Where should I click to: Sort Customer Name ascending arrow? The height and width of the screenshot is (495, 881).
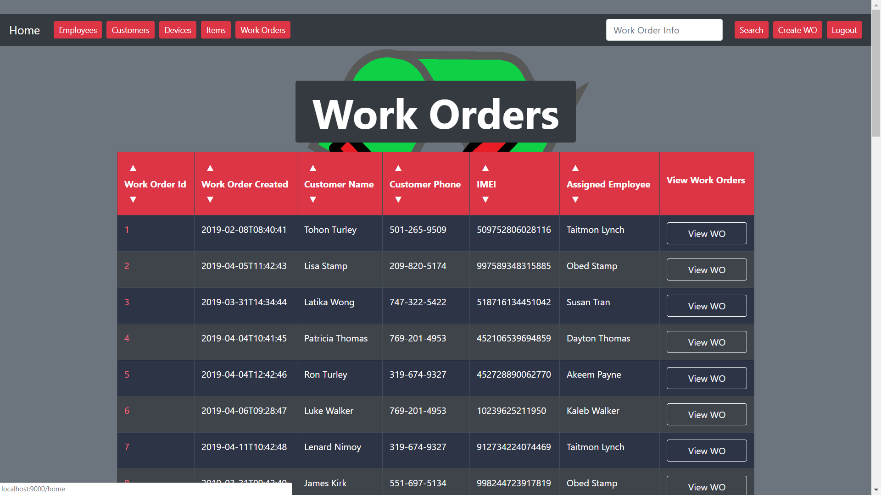[313, 168]
